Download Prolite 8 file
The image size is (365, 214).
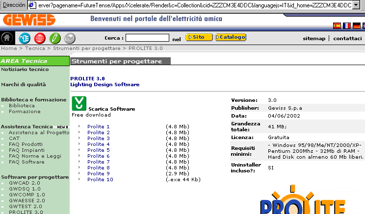[x=98, y=168]
